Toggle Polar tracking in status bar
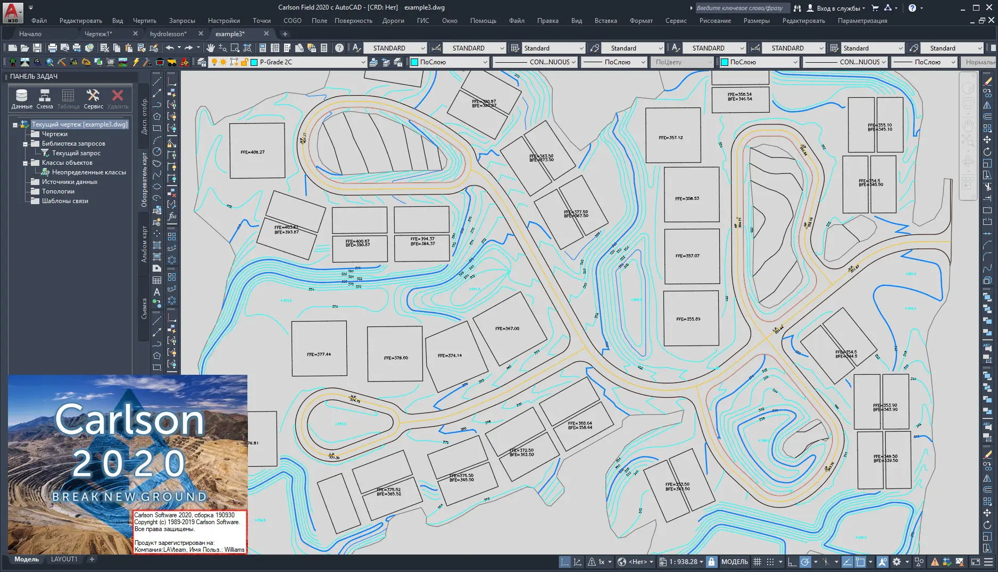 805,562
